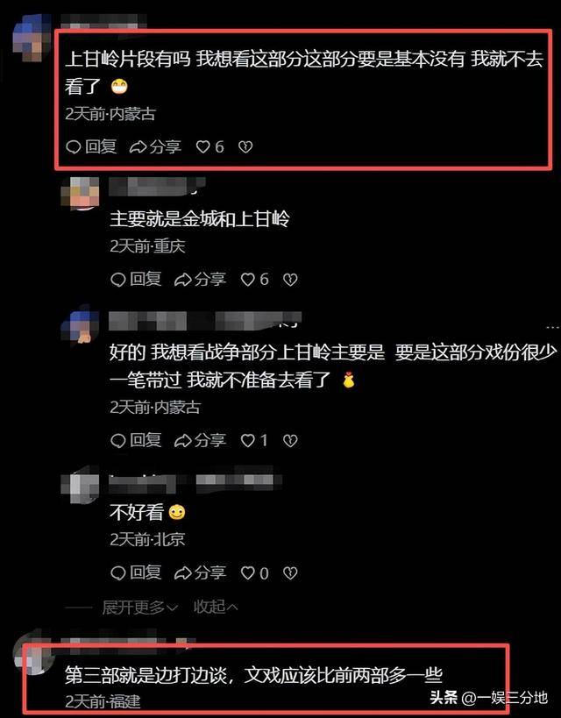
Task: Share the 好的 我想看战争部分 reply
Action: (x=200, y=440)
